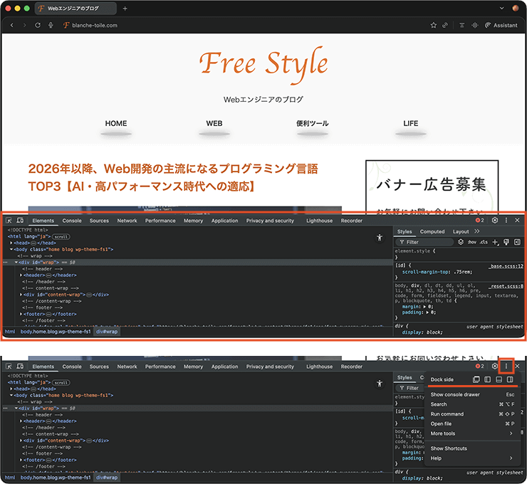Activate the inspect element picker in upper DevTools
The height and width of the screenshot is (484, 527).
click(x=9, y=221)
